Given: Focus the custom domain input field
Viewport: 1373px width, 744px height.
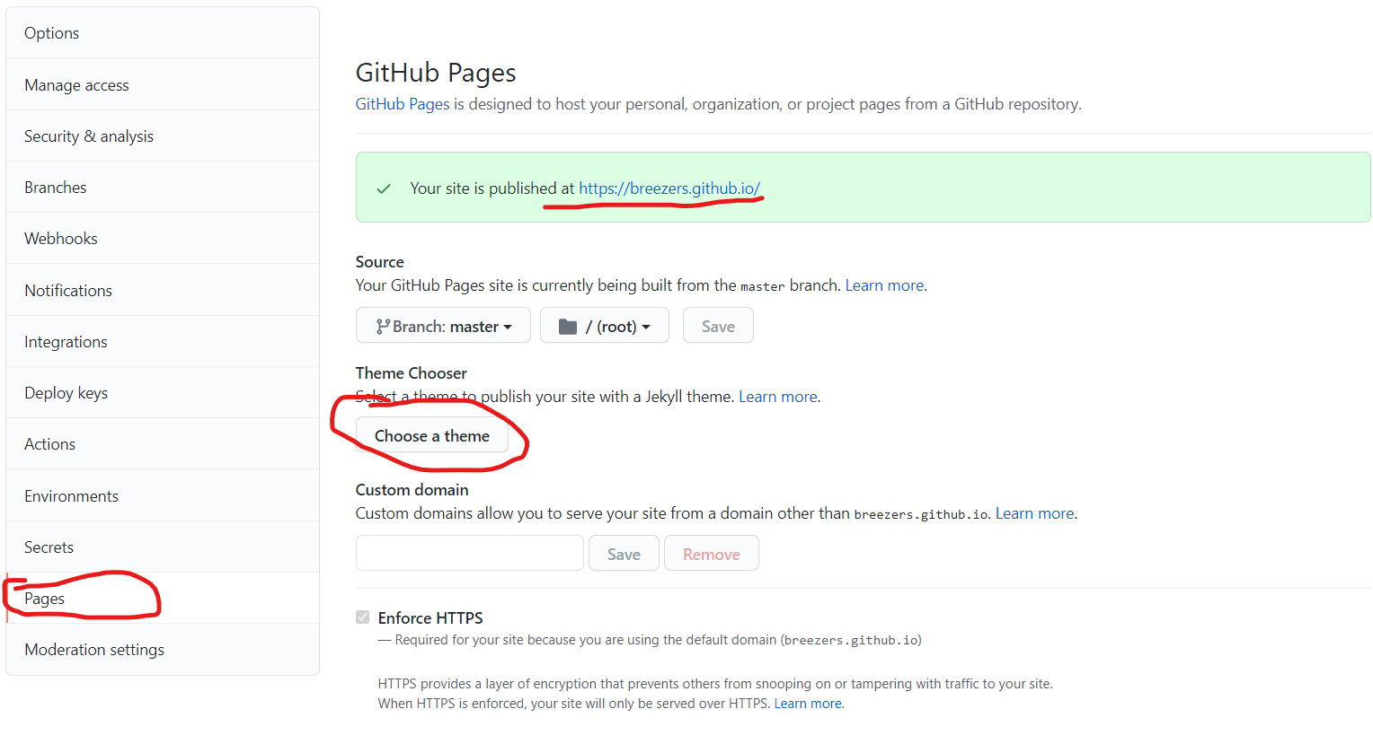Looking at the screenshot, I should click(x=470, y=553).
